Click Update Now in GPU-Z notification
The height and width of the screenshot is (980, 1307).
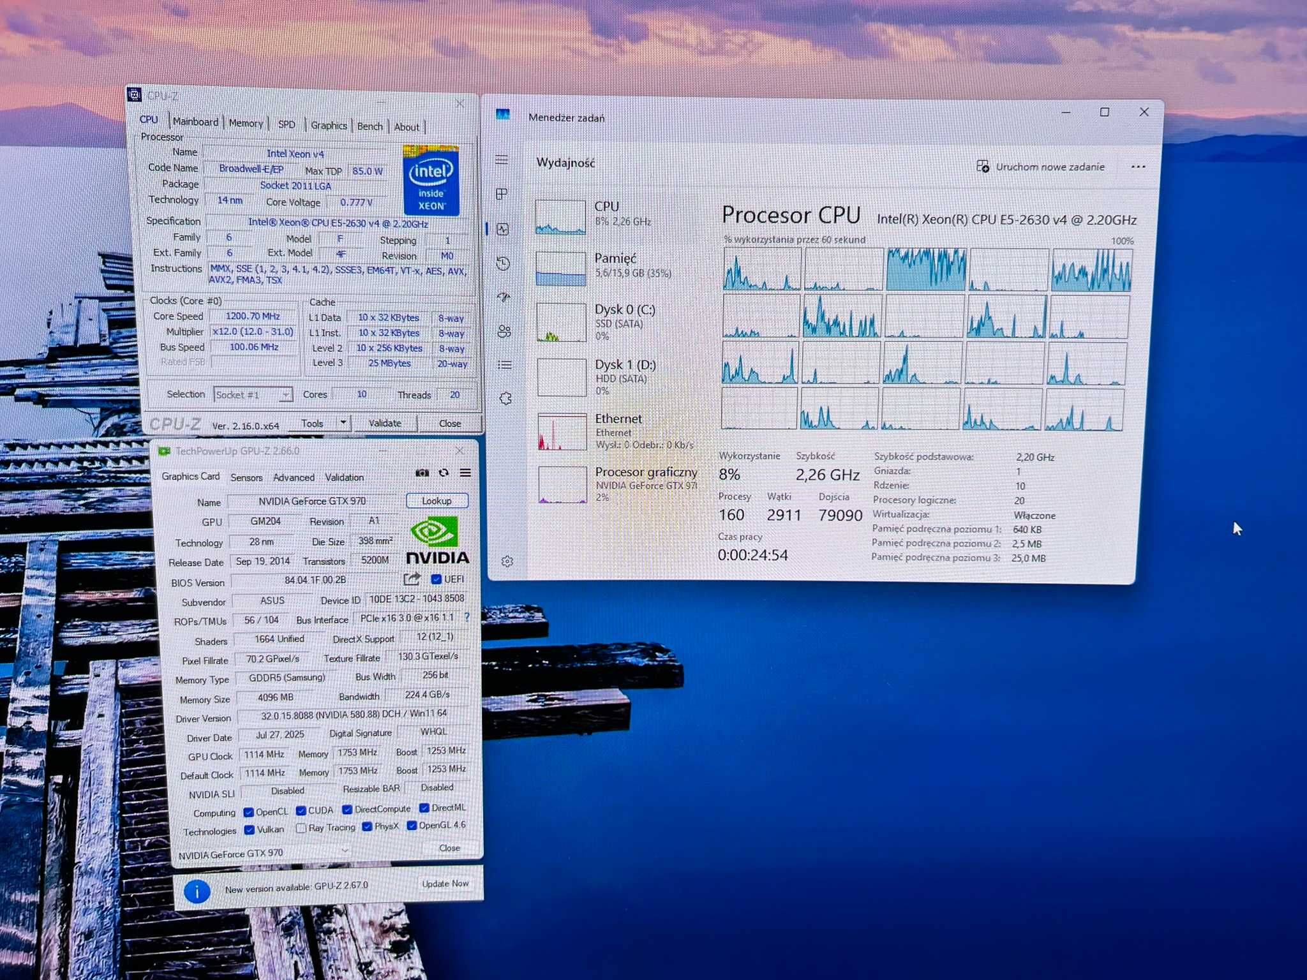click(x=445, y=884)
